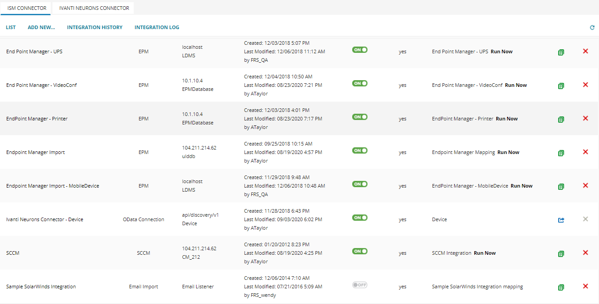The height and width of the screenshot is (304, 599).
Task: Clone the Endpoint Manager Import connection
Action: 561,153
